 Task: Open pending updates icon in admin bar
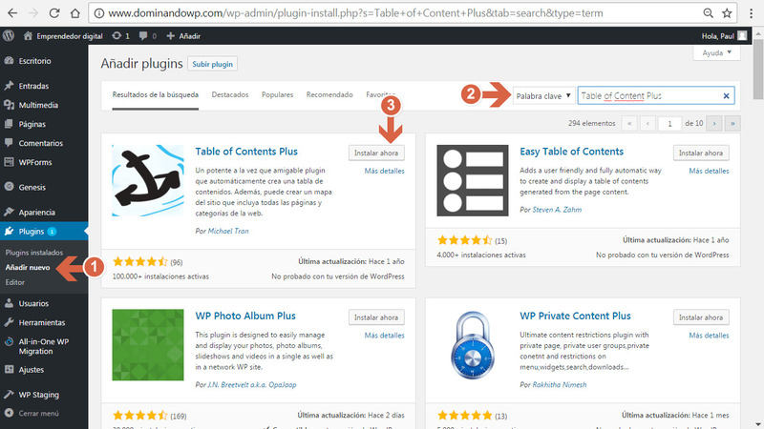pos(117,35)
